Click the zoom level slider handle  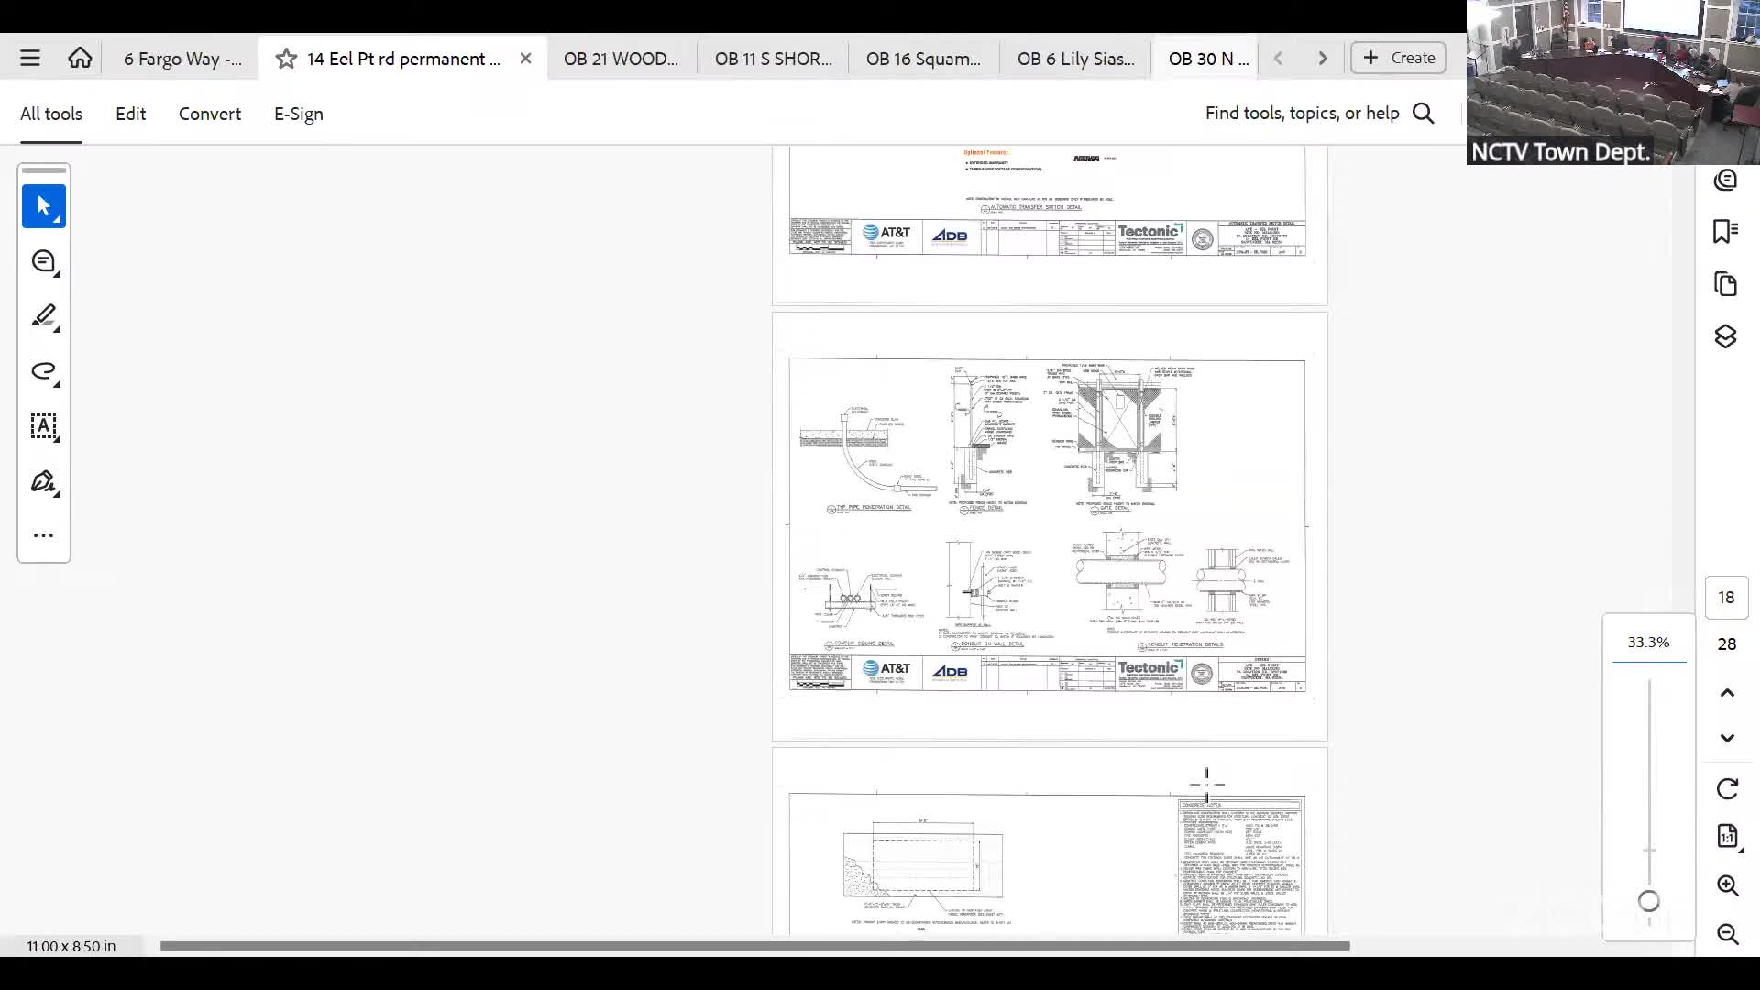pos(1648,901)
